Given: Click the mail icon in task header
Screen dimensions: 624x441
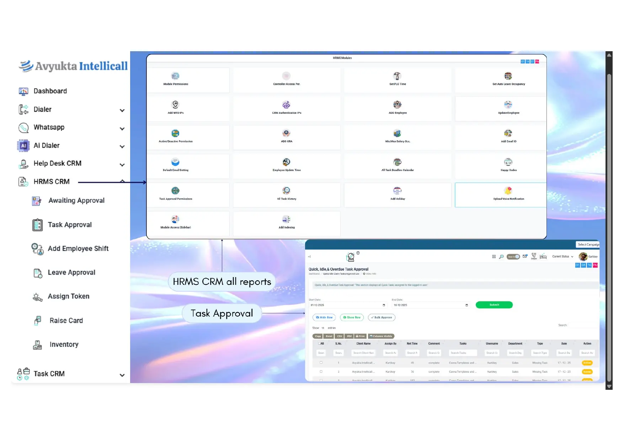Looking at the screenshot, I should (525, 256).
